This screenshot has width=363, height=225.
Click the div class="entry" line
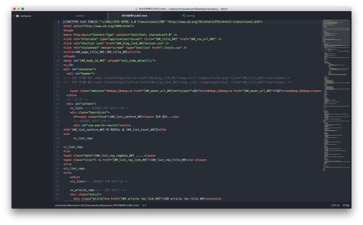[x=86, y=194]
